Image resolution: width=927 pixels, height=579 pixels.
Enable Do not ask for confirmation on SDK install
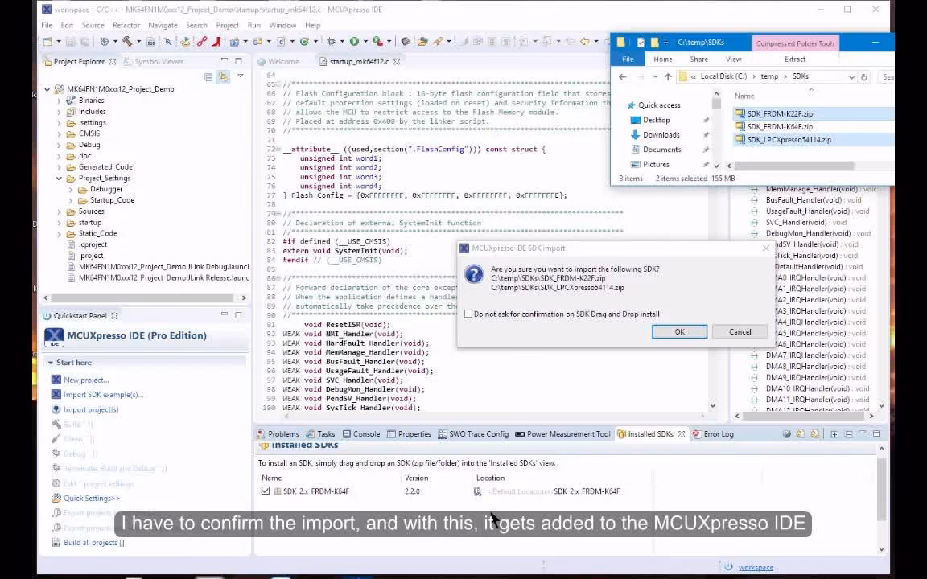(468, 314)
